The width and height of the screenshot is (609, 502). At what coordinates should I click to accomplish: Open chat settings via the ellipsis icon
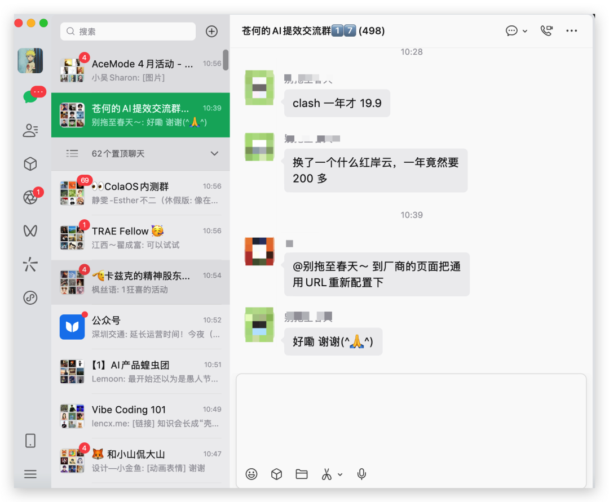click(572, 31)
